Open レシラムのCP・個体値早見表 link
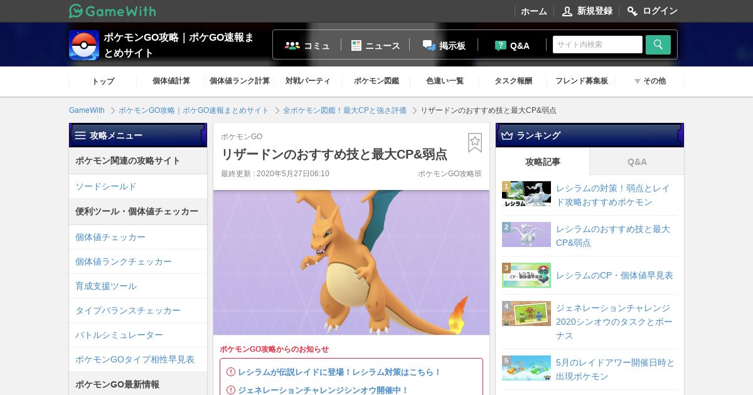 pyautogui.click(x=614, y=275)
